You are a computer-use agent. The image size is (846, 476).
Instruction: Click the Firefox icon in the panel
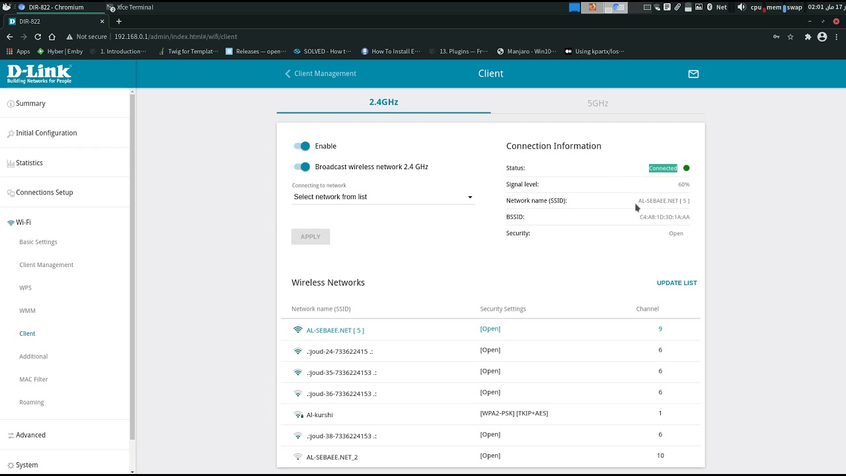[592, 7]
